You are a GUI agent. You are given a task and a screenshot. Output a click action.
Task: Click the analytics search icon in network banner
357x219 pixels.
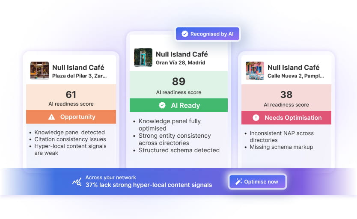(77, 181)
